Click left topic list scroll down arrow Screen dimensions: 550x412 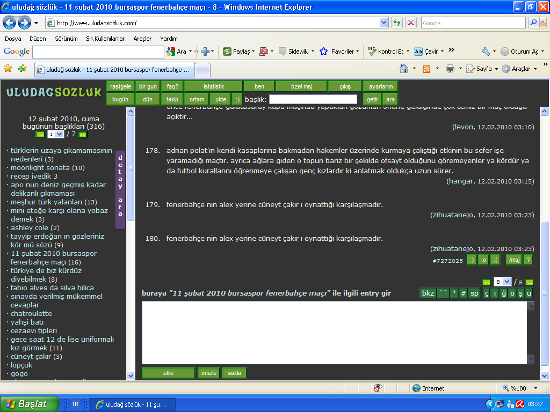tap(131, 376)
